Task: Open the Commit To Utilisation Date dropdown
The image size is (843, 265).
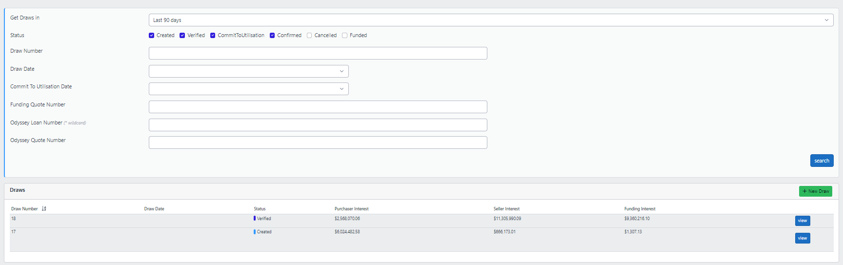Action: click(248, 89)
